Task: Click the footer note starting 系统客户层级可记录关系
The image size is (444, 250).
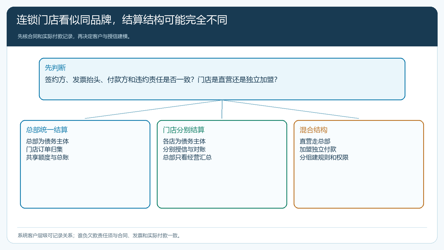Action: pos(100,236)
